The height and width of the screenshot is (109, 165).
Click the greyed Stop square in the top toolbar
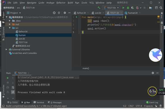(144, 8)
